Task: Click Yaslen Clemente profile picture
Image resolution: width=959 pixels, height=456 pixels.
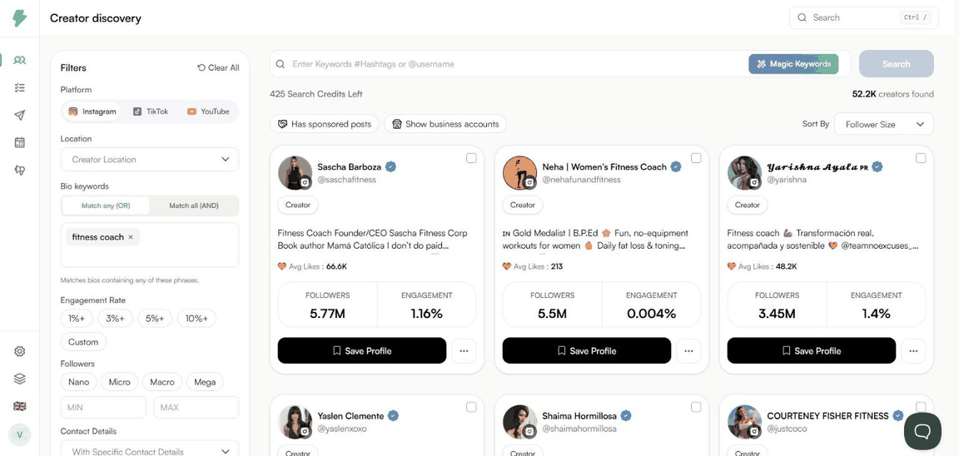Action: 296,422
